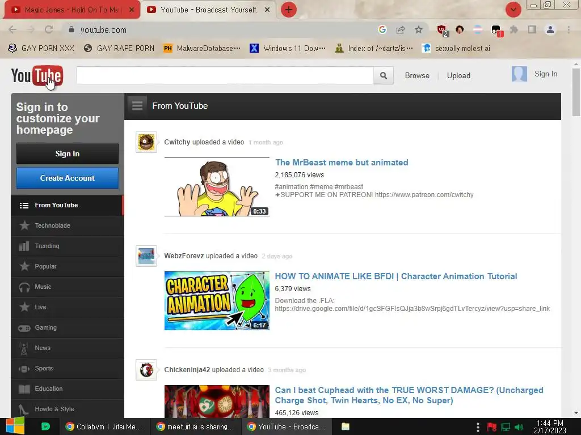The width and height of the screenshot is (581, 435).
Task: Click the black Sign In button
Action: [68, 153]
